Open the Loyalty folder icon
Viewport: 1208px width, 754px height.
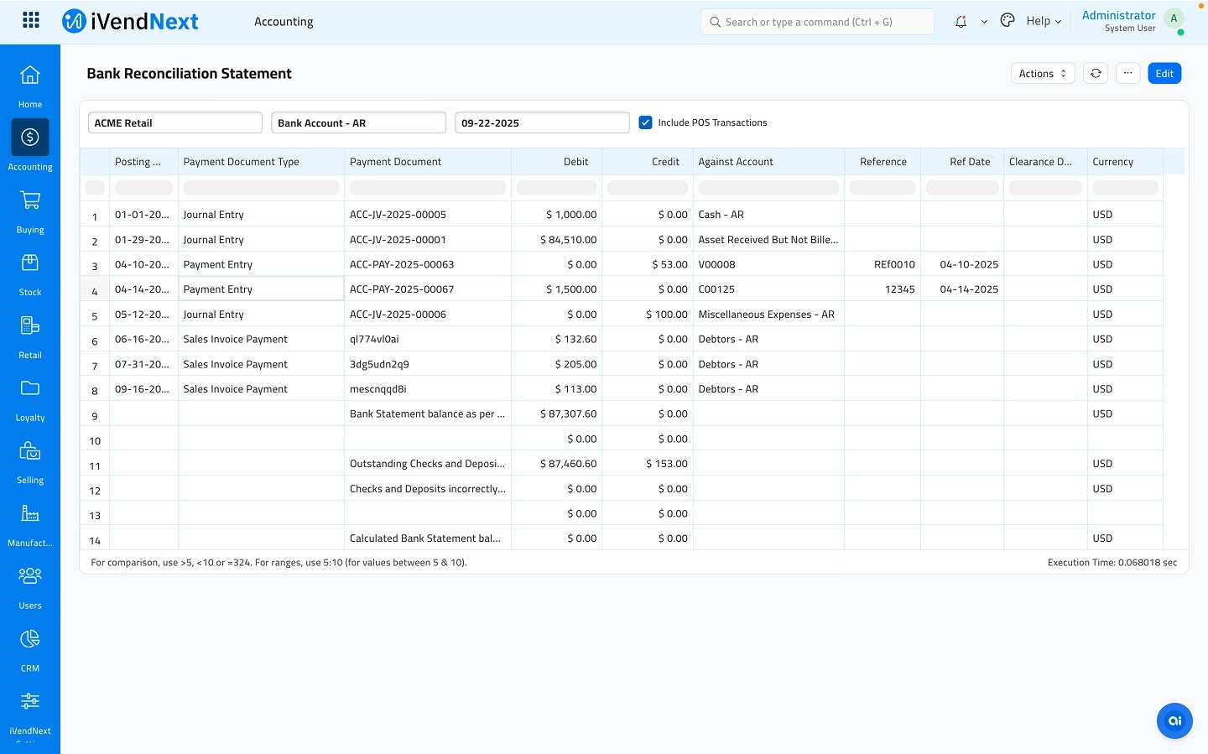click(x=30, y=387)
